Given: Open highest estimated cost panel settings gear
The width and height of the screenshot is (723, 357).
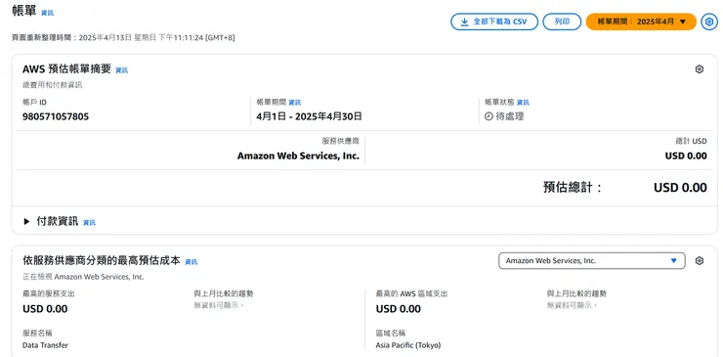Looking at the screenshot, I should click(699, 261).
